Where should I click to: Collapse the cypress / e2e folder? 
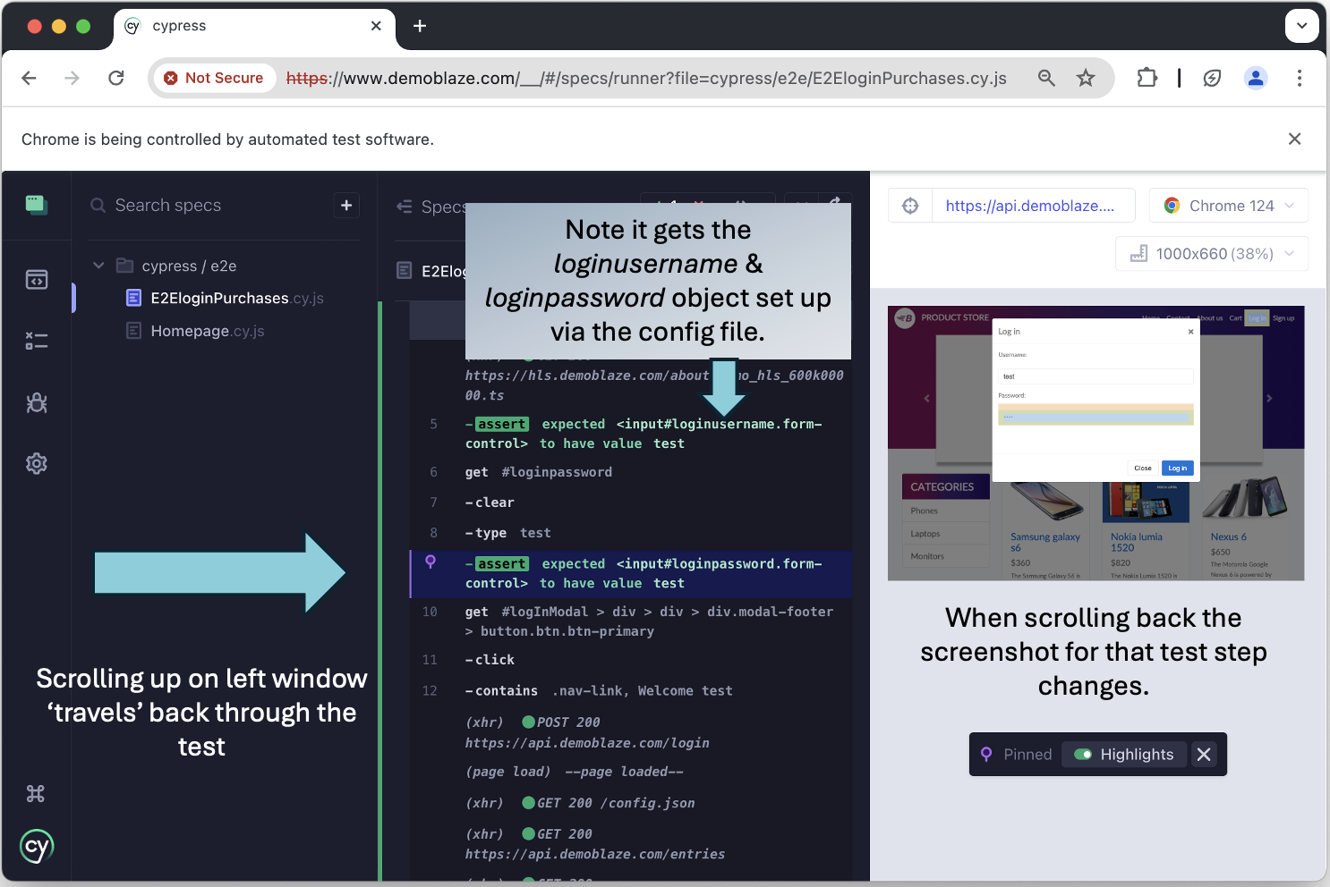98,266
